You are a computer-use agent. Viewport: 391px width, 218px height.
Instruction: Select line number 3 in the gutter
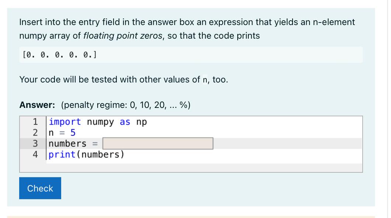(35, 144)
